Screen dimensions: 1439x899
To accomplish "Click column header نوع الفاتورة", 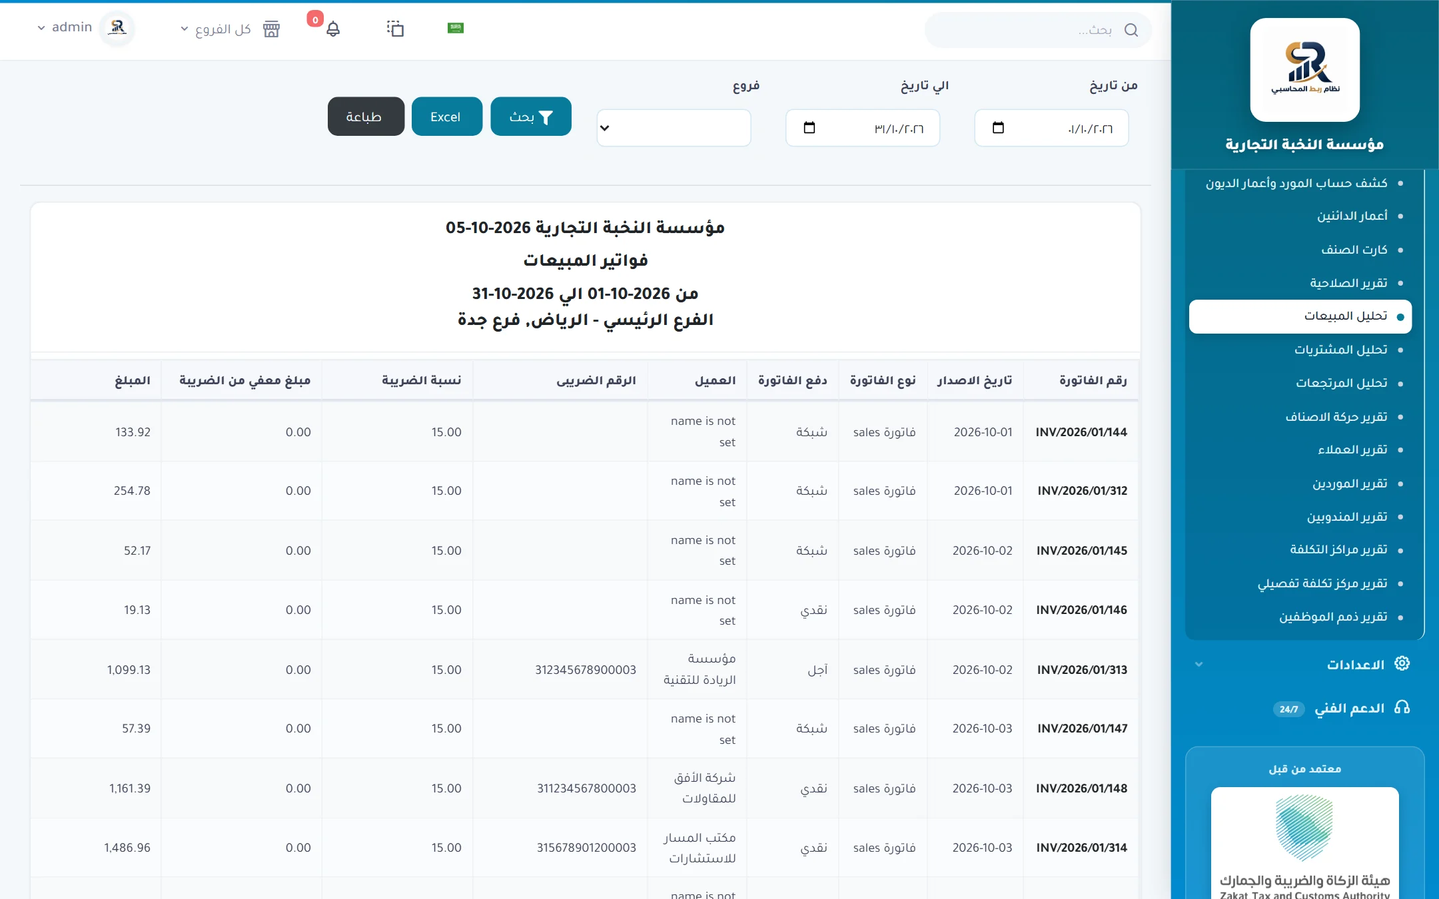I will click(x=883, y=380).
